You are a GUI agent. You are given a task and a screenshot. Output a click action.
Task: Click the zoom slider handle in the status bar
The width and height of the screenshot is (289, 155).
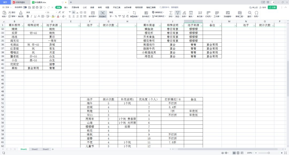point(269,153)
